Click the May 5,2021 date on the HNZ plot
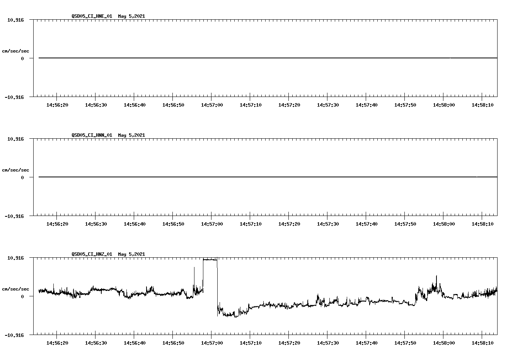Viewport: 525px width, 357px height. [x=131, y=254]
